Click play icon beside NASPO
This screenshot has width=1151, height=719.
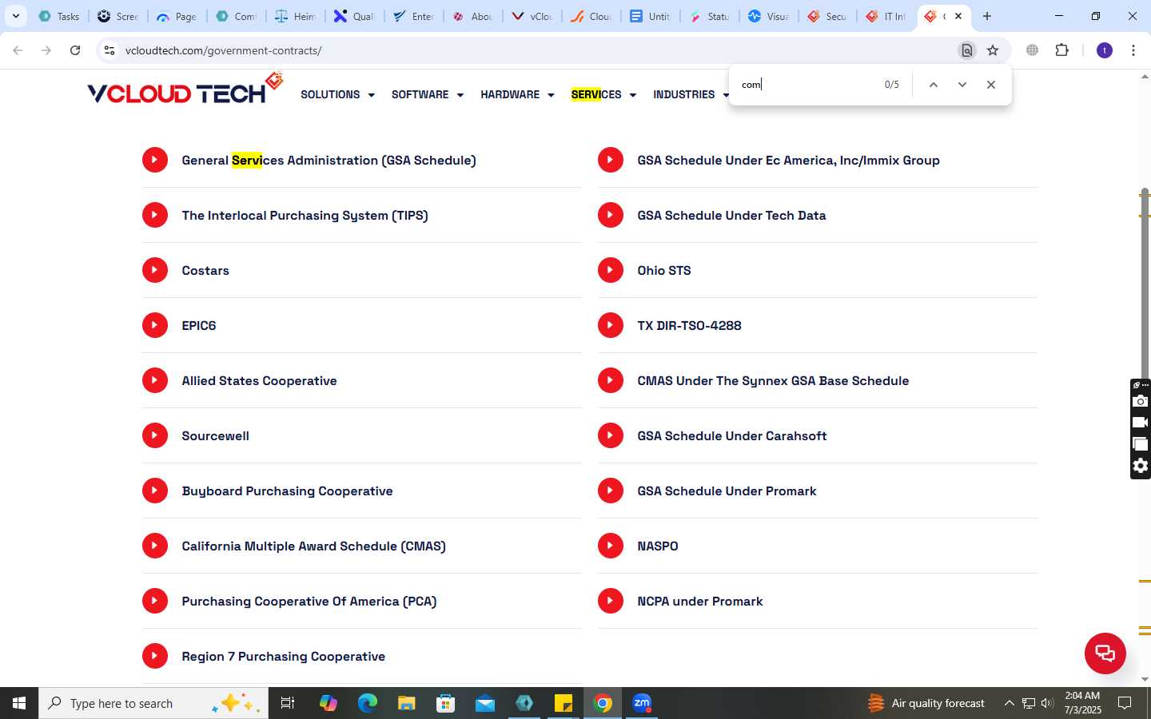pyautogui.click(x=611, y=546)
